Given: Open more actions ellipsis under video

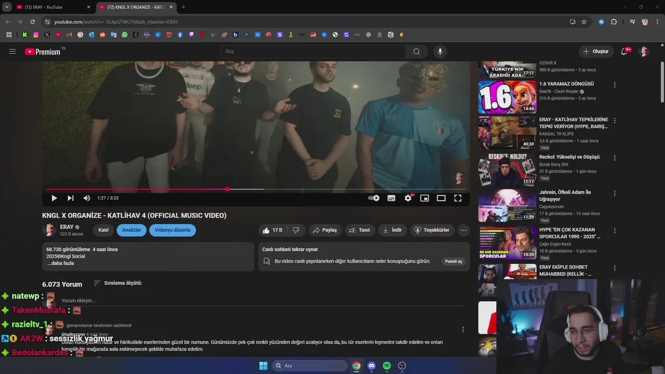Looking at the screenshot, I should tap(463, 230).
